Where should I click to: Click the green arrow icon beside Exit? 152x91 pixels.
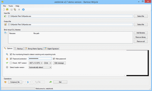point(50,82)
